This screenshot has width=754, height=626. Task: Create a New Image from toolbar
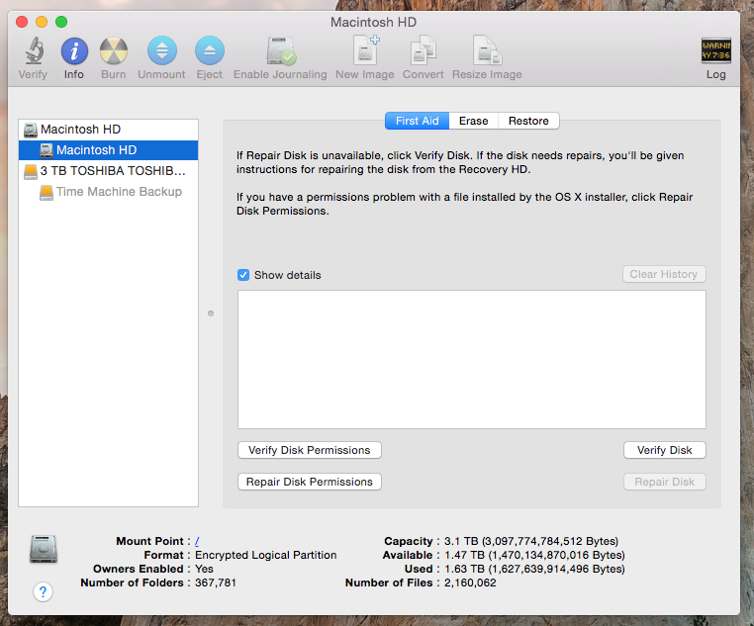(x=366, y=50)
